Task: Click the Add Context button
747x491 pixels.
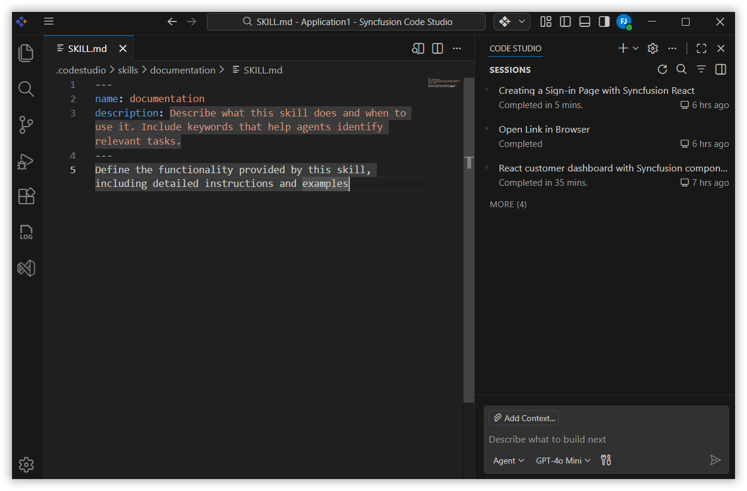Action: coord(523,418)
